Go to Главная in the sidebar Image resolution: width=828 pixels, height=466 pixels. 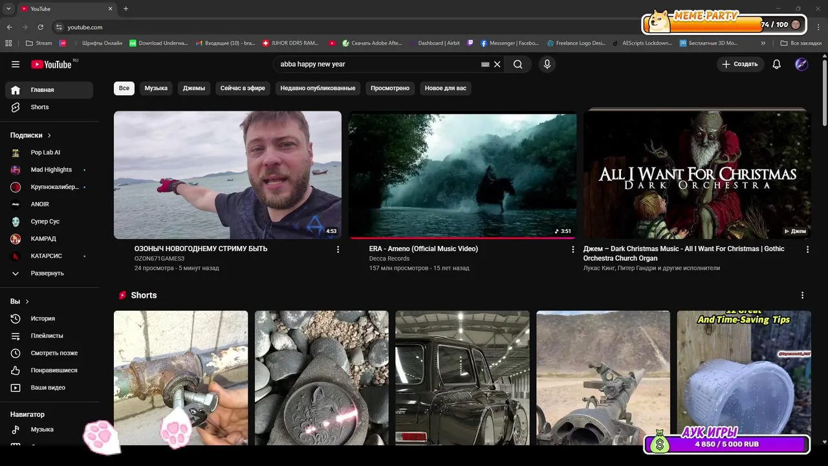click(49, 90)
